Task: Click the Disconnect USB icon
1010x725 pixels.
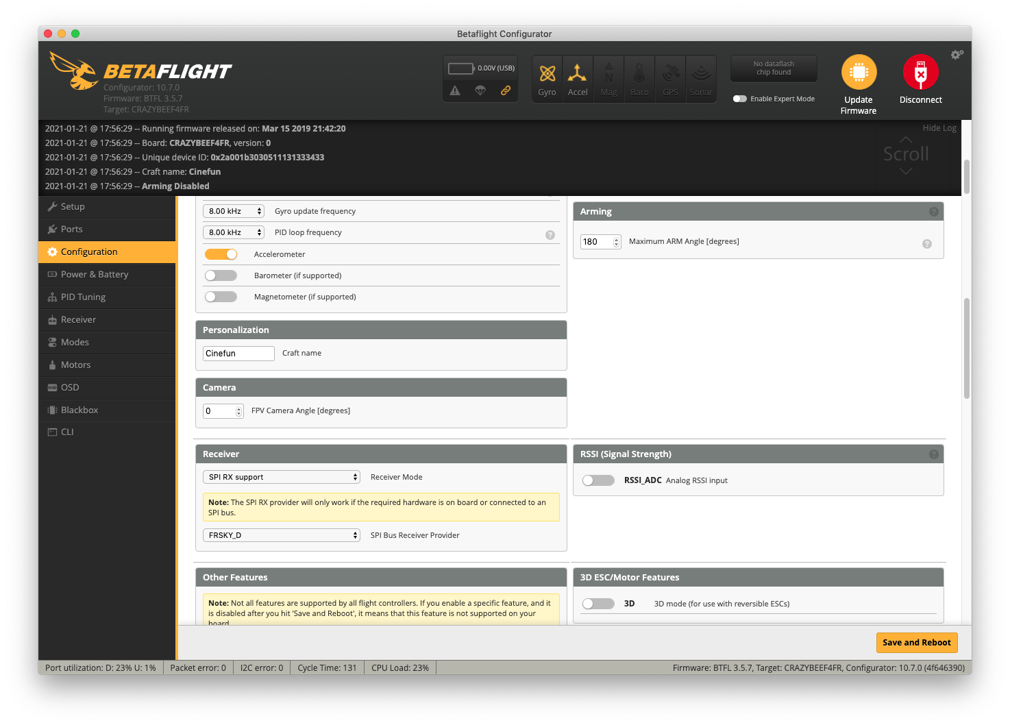Action: (x=920, y=72)
